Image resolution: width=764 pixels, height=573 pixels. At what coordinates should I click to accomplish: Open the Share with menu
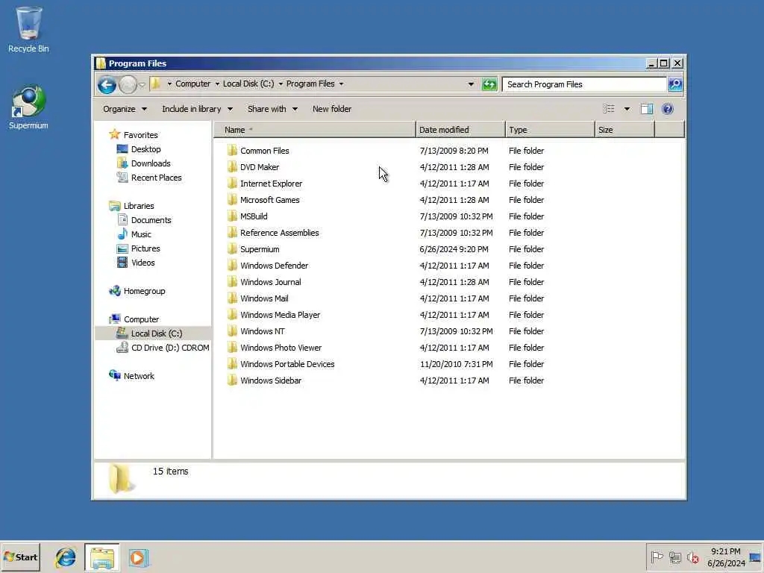click(x=272, y=109)
